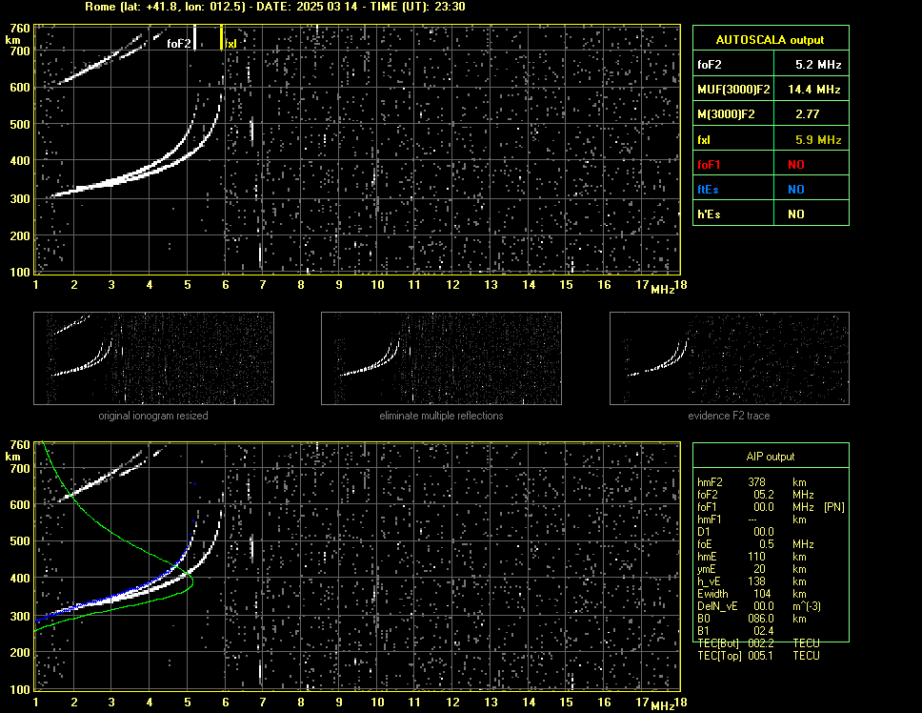Select the TEC[Top] 005.1 value

click(761, 656)
